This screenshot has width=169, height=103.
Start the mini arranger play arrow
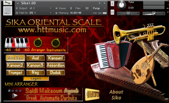15,95
